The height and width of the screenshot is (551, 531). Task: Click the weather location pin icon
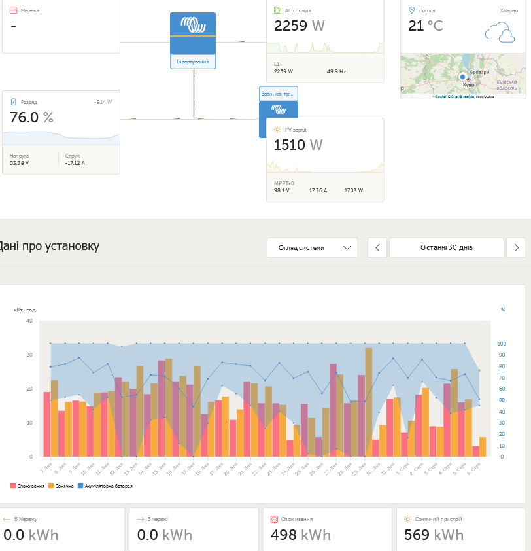(411, 10)
